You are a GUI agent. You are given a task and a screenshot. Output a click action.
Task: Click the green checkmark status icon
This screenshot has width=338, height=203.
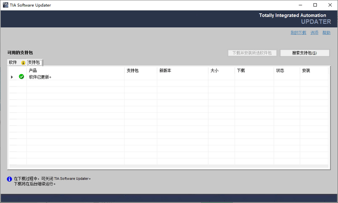tap(21, 77)
